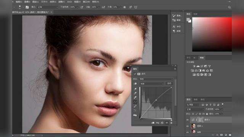The width and height of the screenshot is (244, 137).
Task: Switch to the Learn tab beside Adjustments
Action: (x=188, y=58)
